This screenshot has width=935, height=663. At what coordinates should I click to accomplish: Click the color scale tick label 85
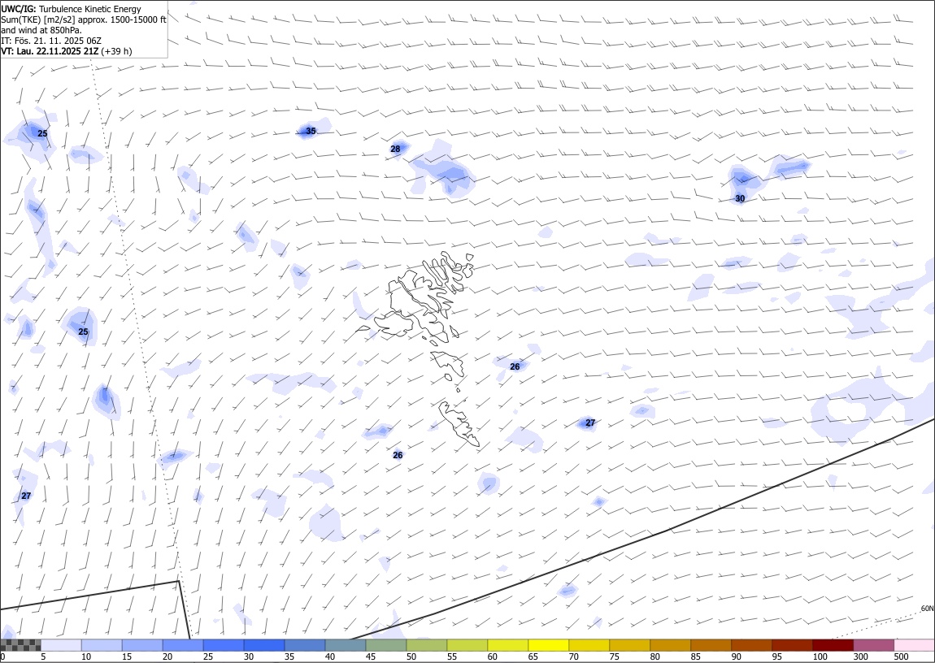(695, 656)
